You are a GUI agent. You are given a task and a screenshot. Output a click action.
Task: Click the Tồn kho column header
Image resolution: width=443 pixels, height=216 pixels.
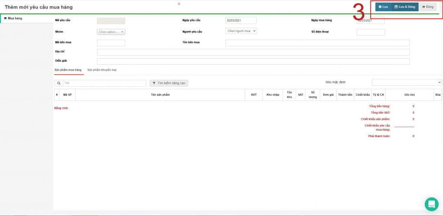(x=289, y=95)
